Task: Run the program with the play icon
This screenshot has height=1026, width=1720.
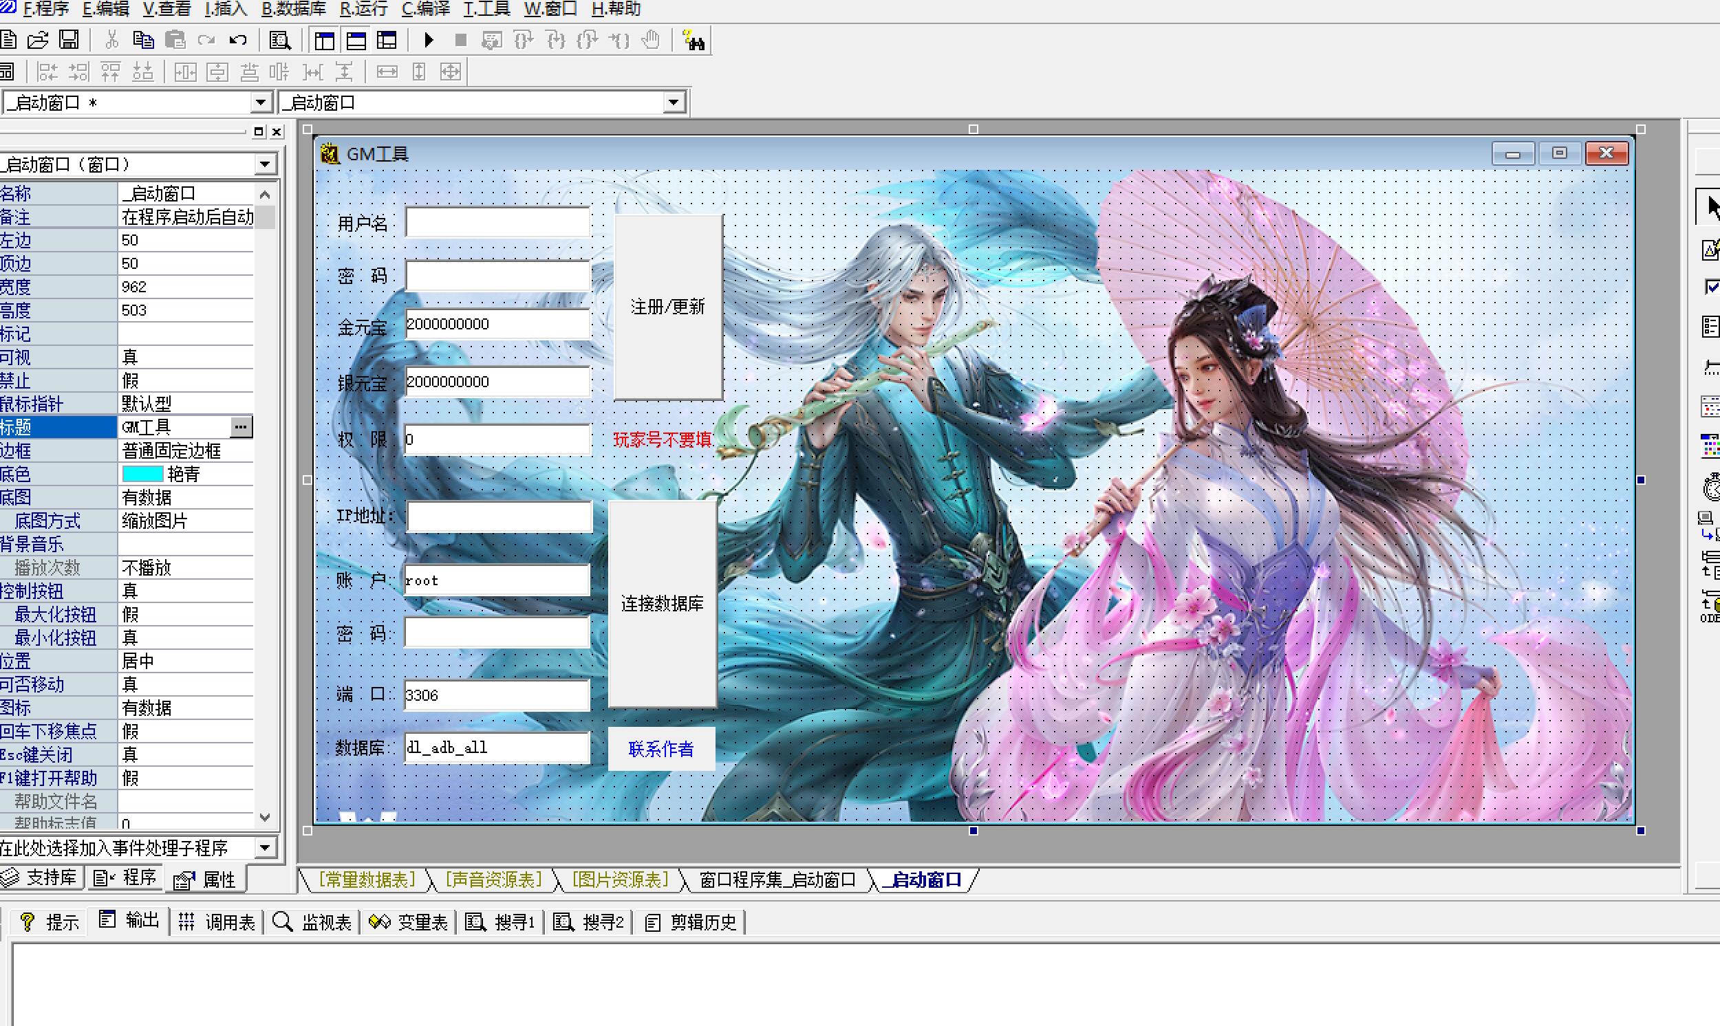Action: 429,40
